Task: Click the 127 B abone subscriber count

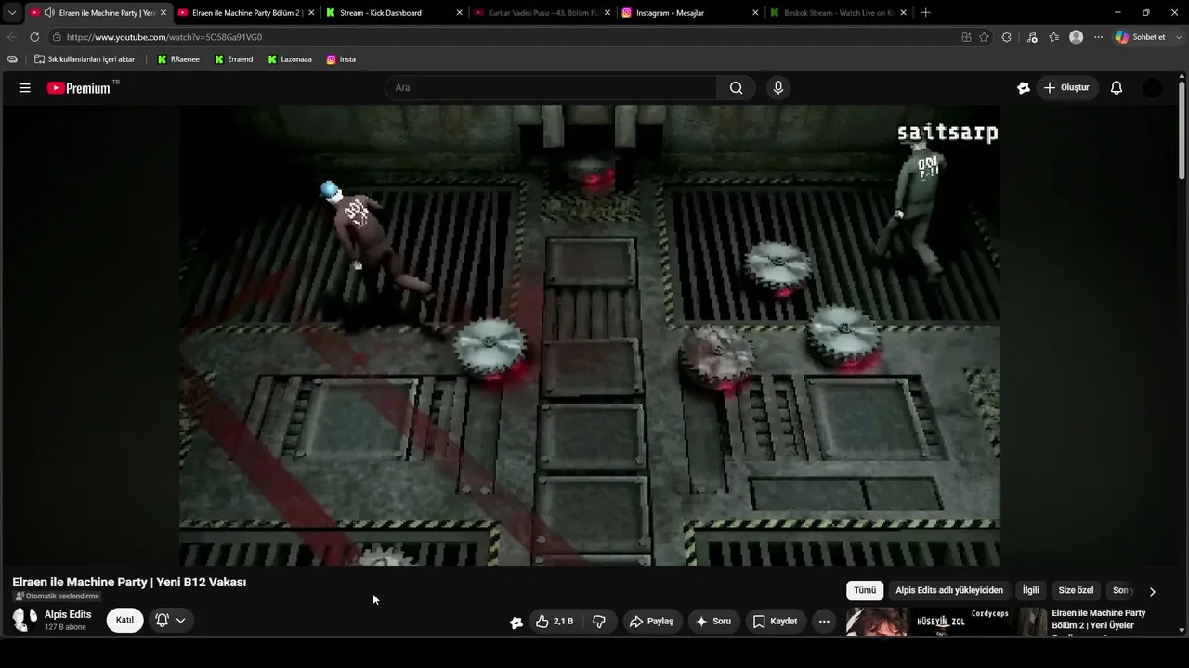Action: [x=65, y=628]
